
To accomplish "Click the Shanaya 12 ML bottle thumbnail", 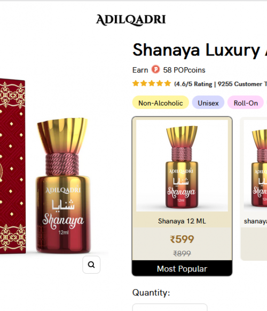I will pos(182,165).
